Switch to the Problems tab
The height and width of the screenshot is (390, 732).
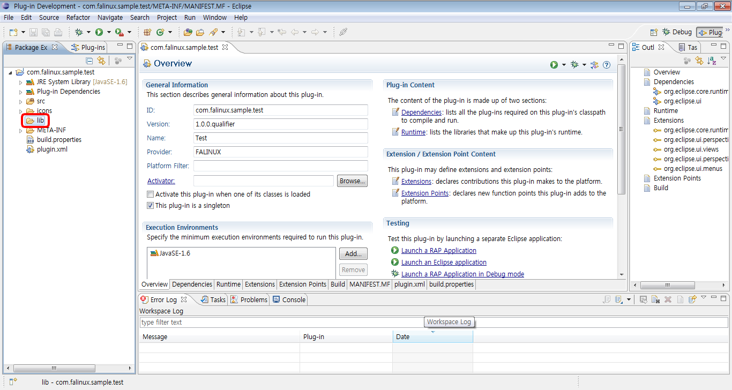[x=249, y=299]
